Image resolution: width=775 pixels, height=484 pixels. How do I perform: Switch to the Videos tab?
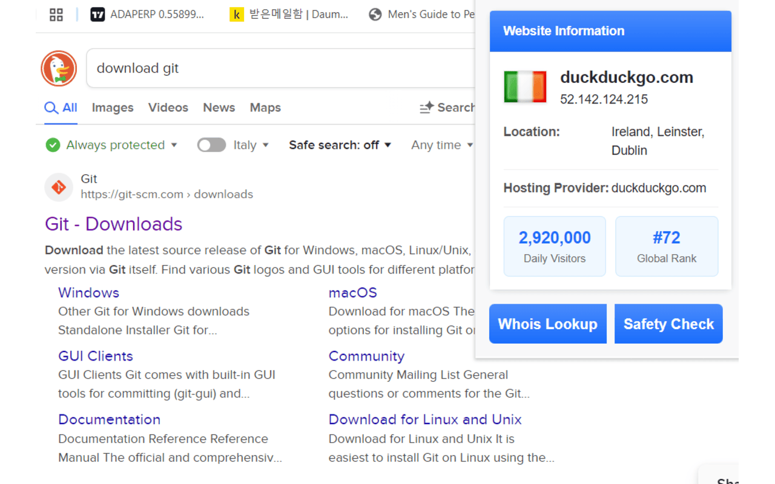tap(168, 108)
